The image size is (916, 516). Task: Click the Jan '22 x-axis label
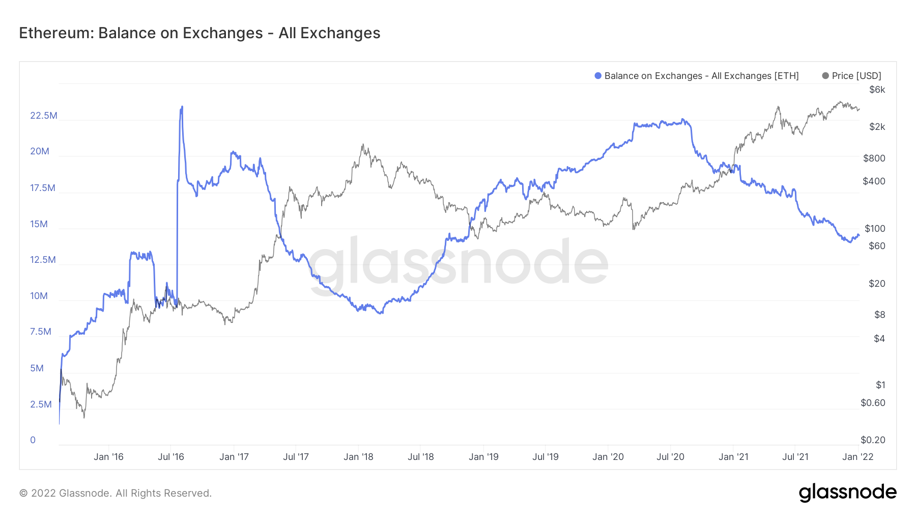[858, 457]
